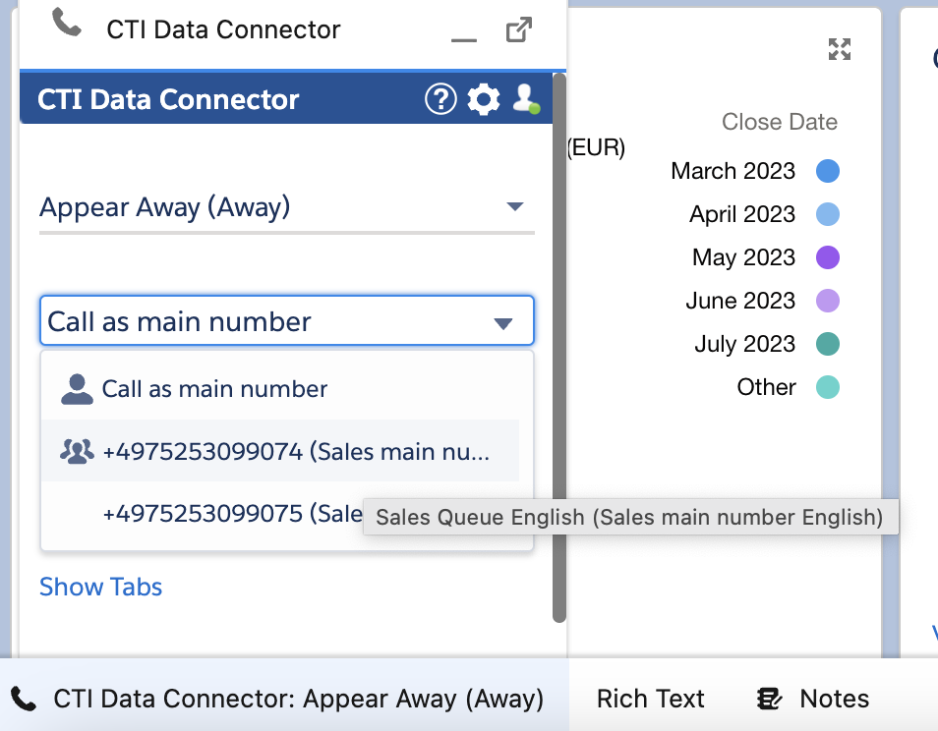Toggle the March 2023 legend color dot

(827, 171)
